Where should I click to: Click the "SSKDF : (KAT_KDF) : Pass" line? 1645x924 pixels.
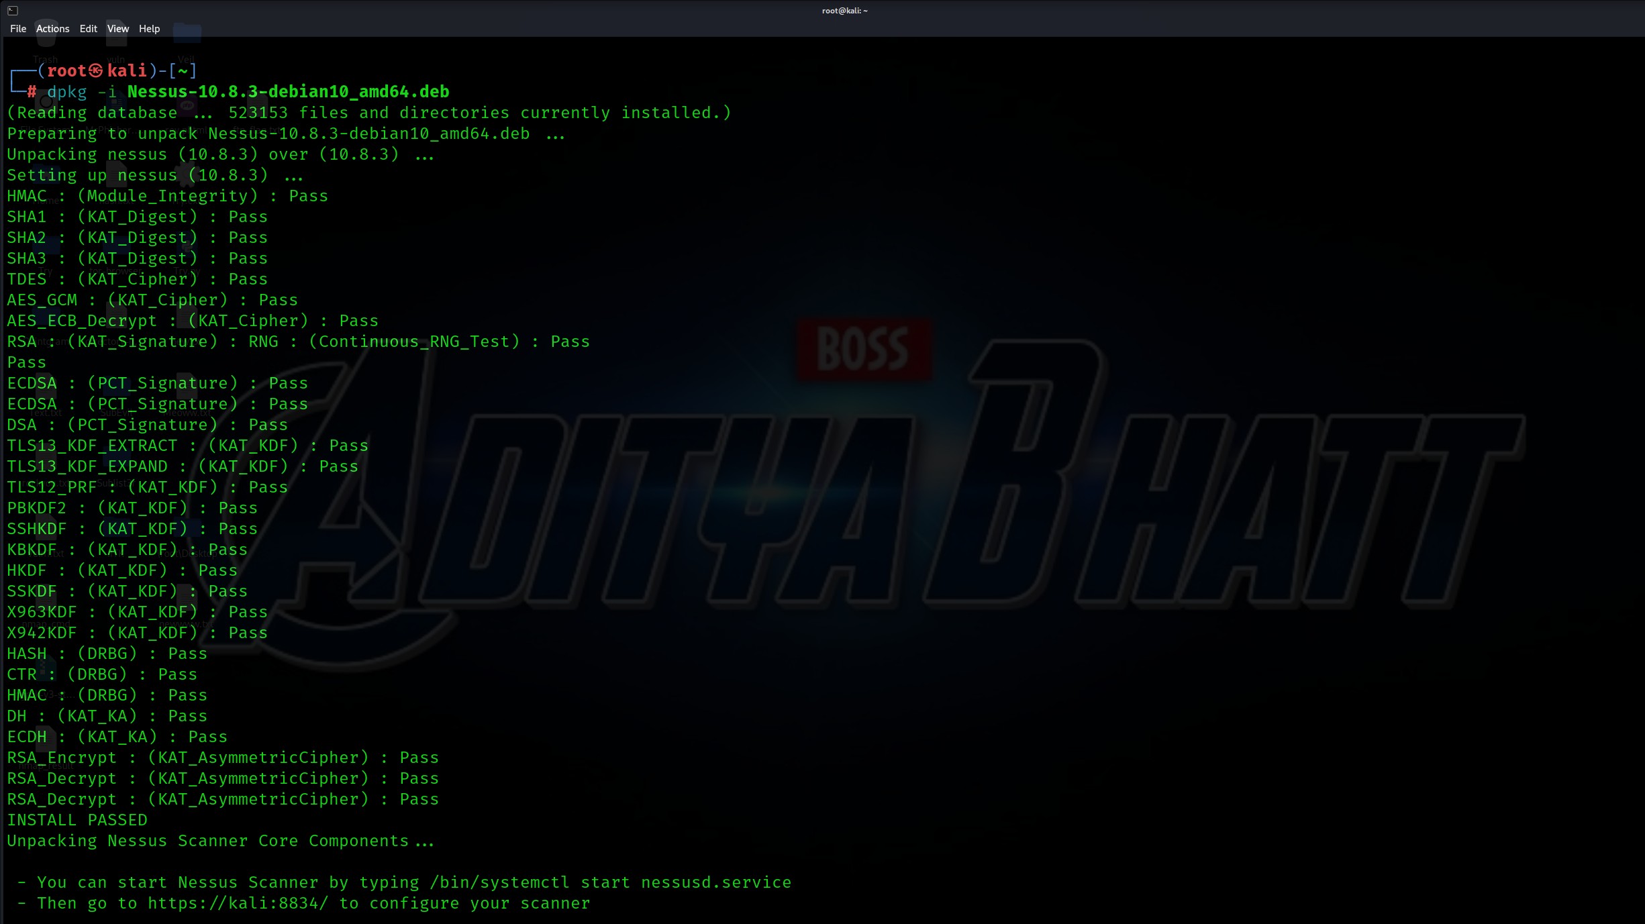[x=127, y=591]
